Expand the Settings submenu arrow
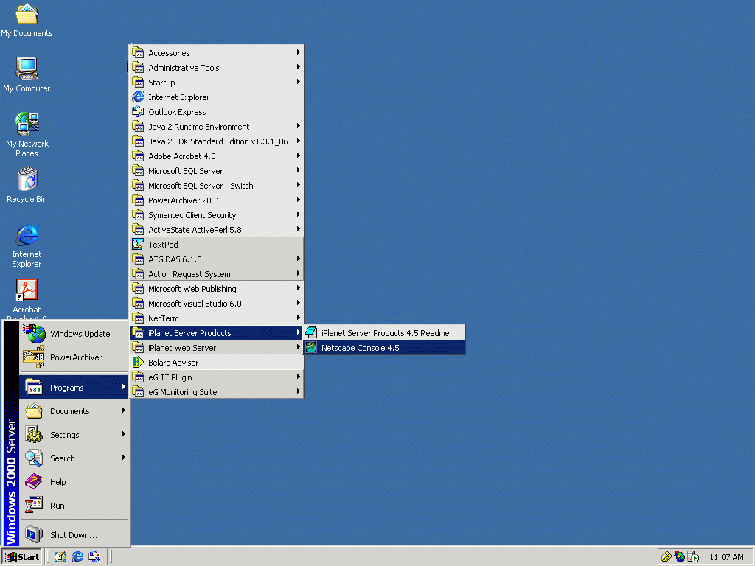Image resolution: width=755 pixels, height=566 pixels. [x=124, y=434]
